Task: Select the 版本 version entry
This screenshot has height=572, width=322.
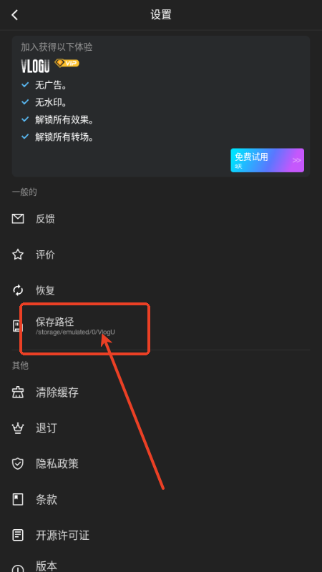Action: pyautogui.click(x=161, y=565)
